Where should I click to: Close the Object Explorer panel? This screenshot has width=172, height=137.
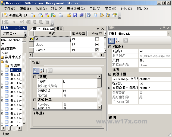pyautogui.click(x=24, y=28)
